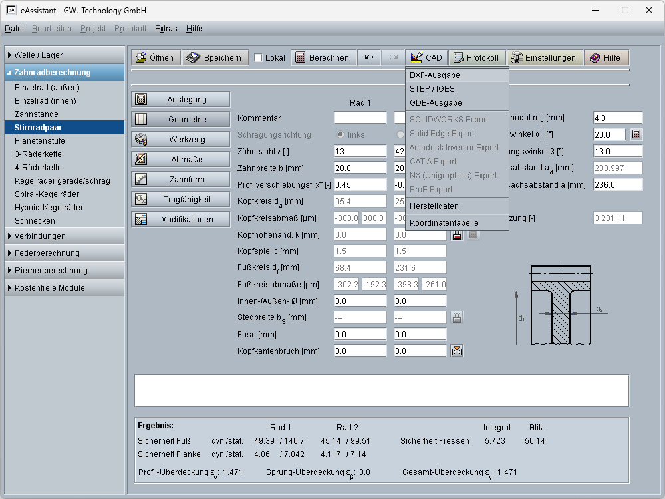Select the links radio button for Schrägungsrichtung
This screenshot has height=499, width=665.
(341, 134)
